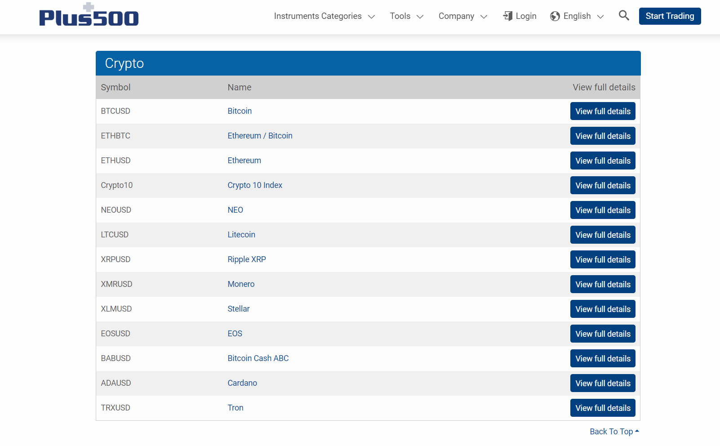Click the Crypto section heading

click(x=124, y=63)
